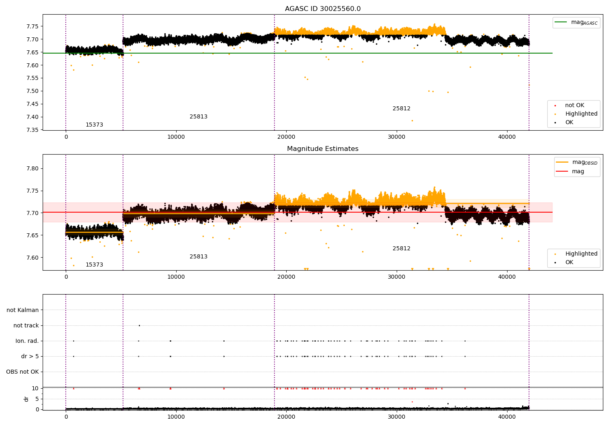Click obsid label 25813 in the top plot

point(199,117)
